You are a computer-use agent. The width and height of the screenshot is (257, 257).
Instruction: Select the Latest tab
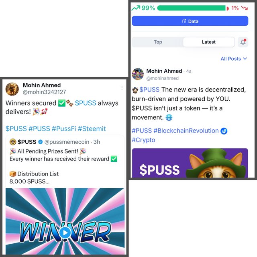[209, 42]
